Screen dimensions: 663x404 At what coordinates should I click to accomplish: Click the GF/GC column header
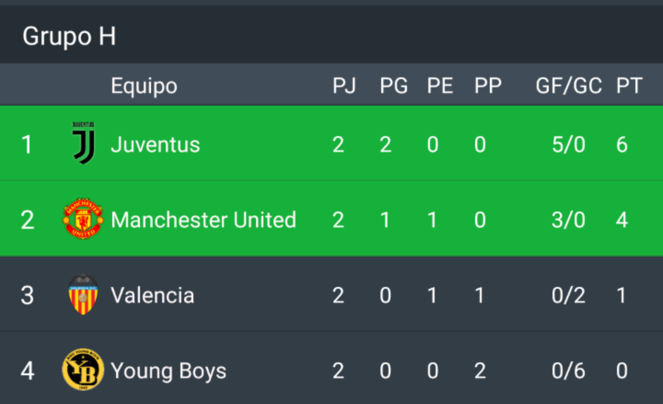[x=568, y=86]
